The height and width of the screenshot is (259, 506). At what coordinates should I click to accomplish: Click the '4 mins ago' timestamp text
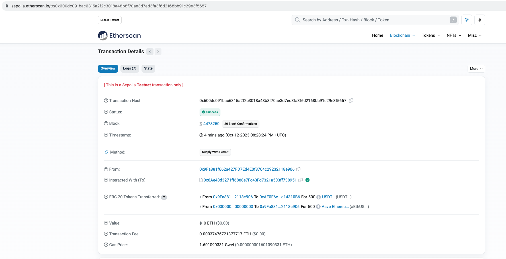point(214,135)
